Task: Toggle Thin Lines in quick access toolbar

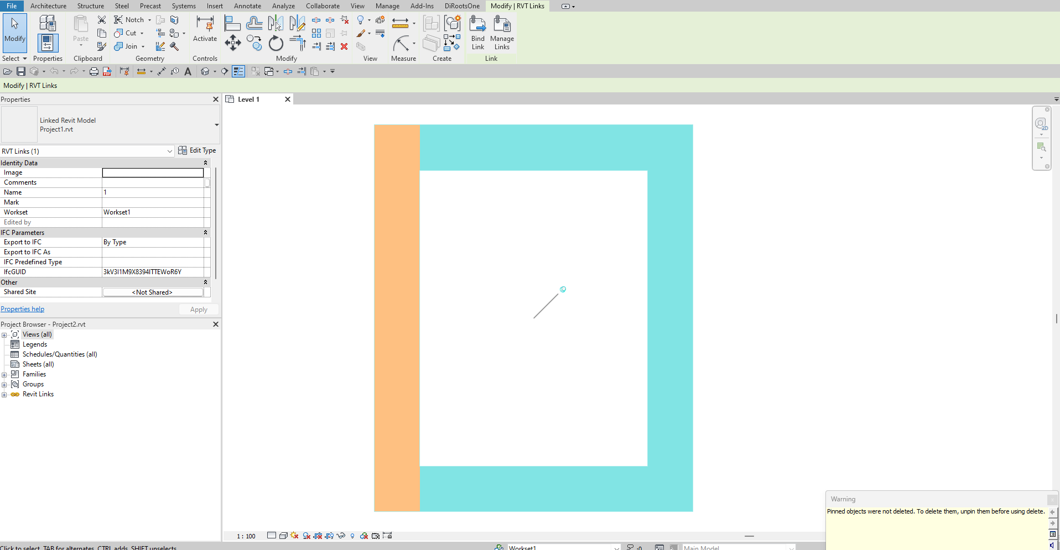Action: [x=238, y=71]
